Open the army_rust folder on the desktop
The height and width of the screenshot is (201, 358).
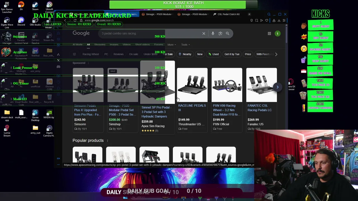pos(35,130)
